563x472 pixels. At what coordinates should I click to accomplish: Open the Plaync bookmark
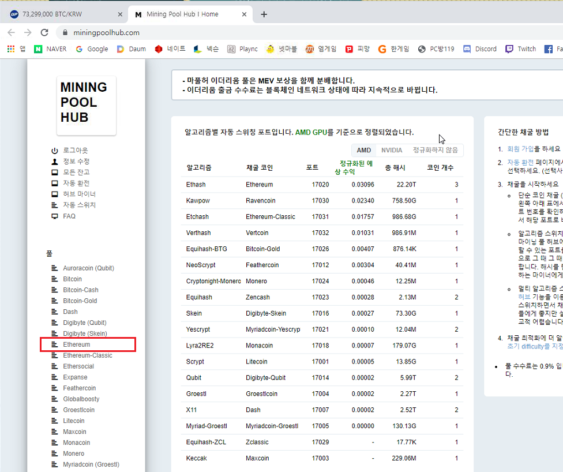(x=243, y=49)
